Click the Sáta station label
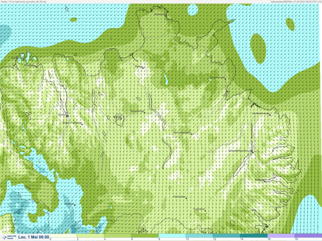 (x=27, y=187)
